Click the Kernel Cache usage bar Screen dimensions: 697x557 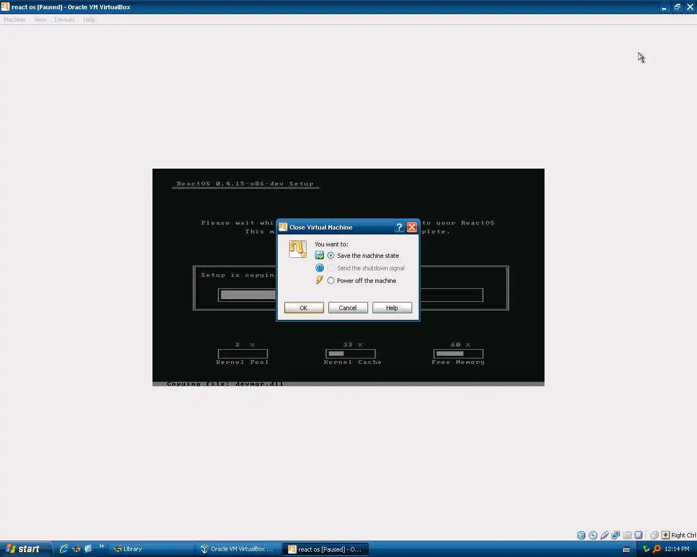tap(351, 354)
